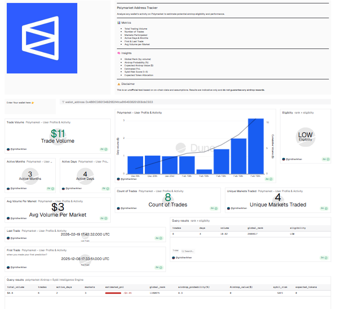
Task: Sort by the 'volume' column header
Action: (x=225, y=228)
